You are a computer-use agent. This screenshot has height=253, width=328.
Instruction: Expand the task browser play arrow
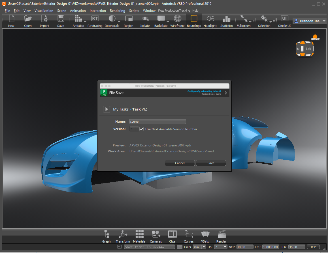click(107, 109)
